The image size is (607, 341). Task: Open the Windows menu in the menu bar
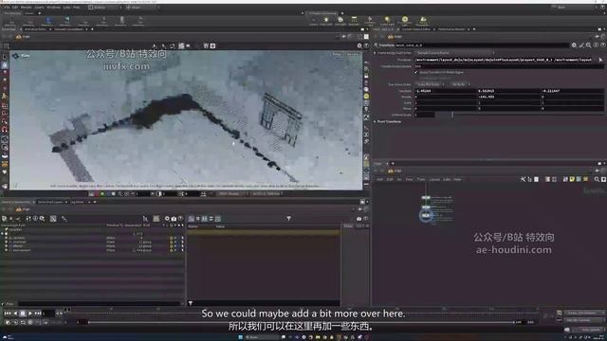[x=53, y=7]
